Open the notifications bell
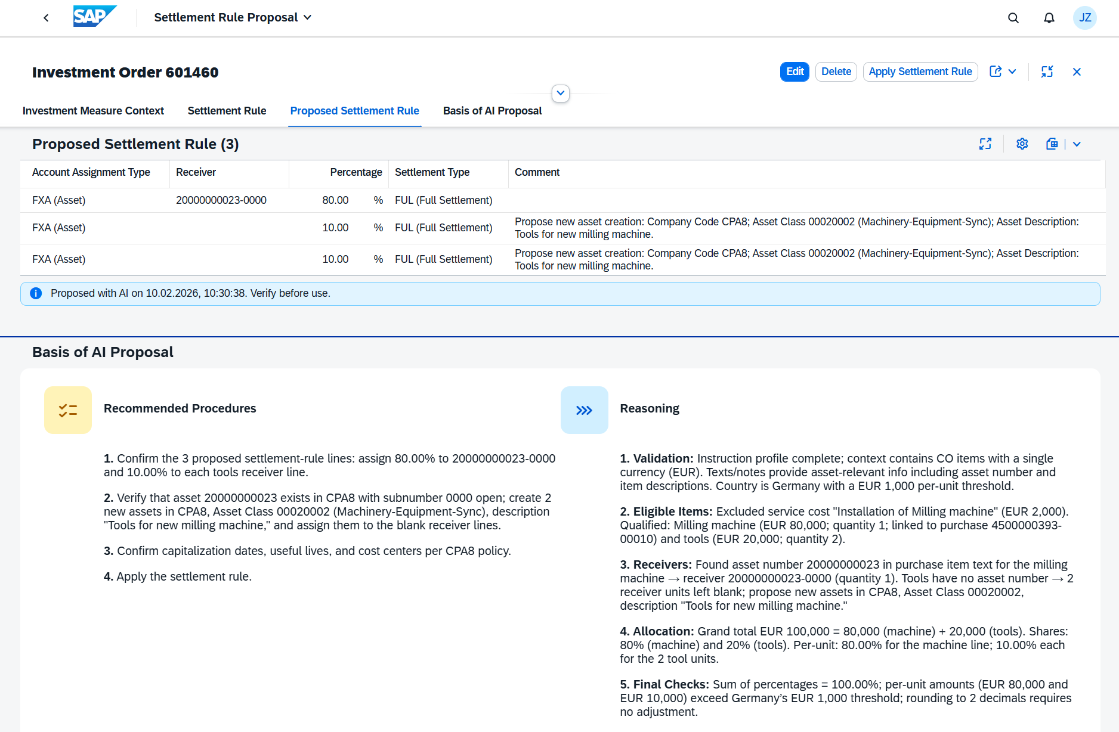 click(x=1049, y=18)
